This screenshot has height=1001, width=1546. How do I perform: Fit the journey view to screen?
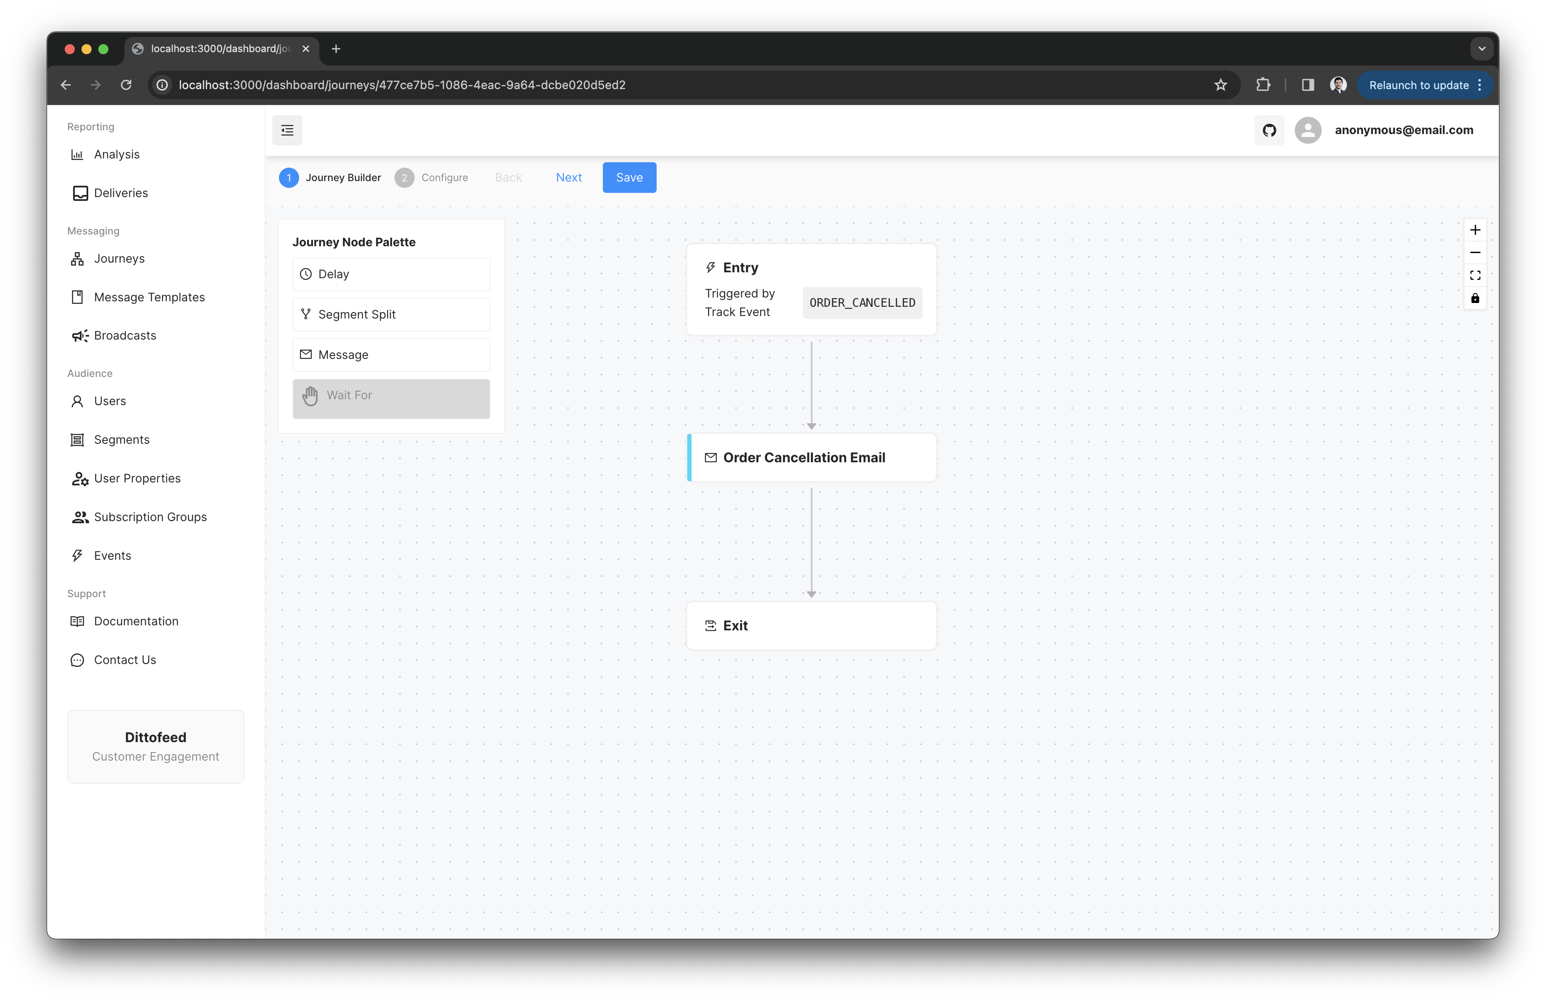tap(1475, 275)
